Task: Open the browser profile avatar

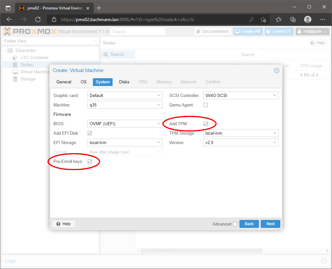Action: (308, 19)
